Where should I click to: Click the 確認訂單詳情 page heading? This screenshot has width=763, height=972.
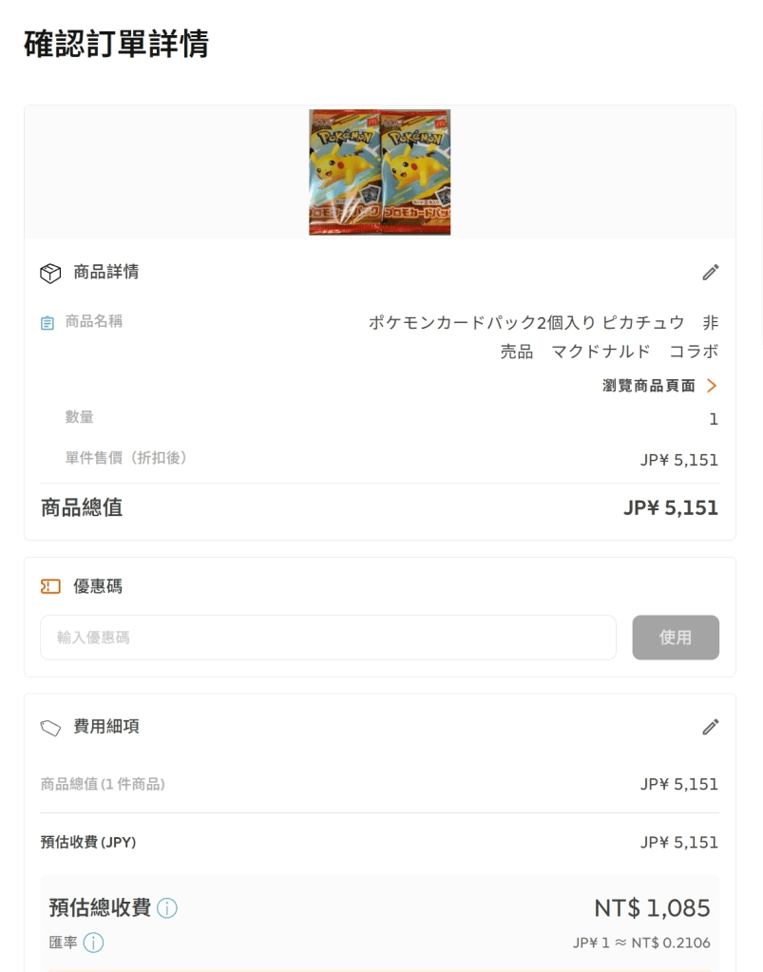tap(116, 44)
